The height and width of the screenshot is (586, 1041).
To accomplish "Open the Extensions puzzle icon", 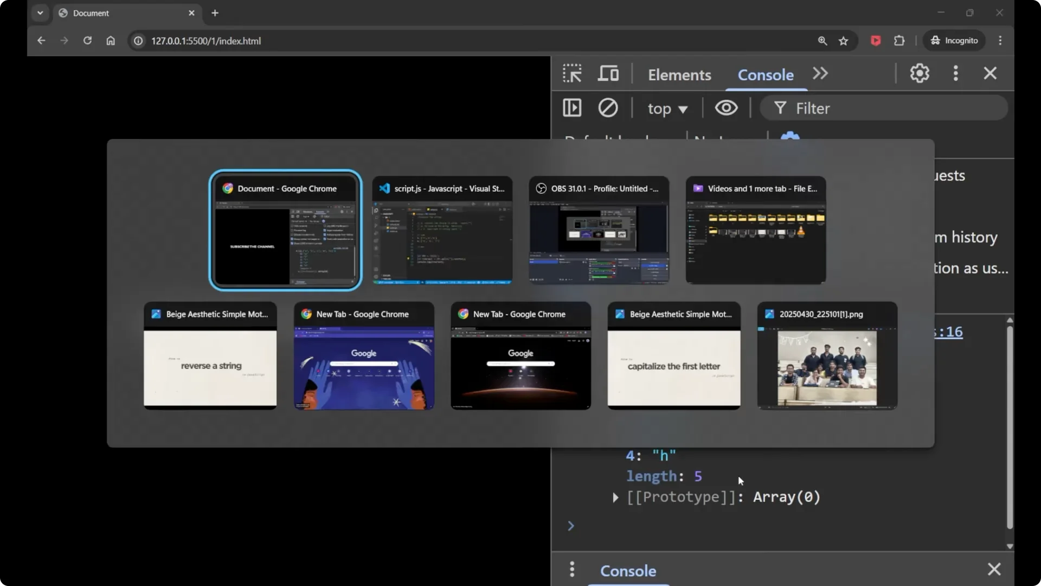I will (899, 41).
